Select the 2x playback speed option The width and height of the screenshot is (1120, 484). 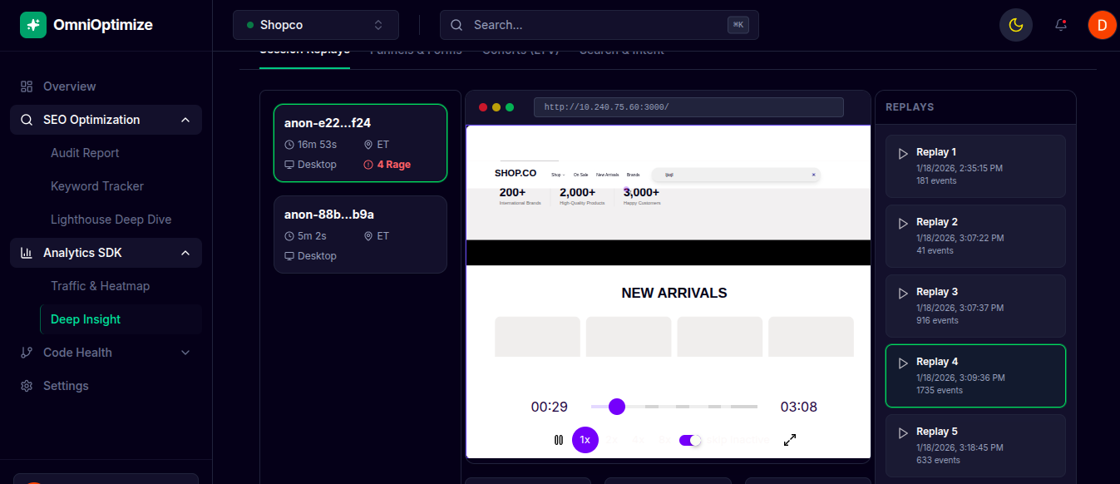[x=612, y=440]
